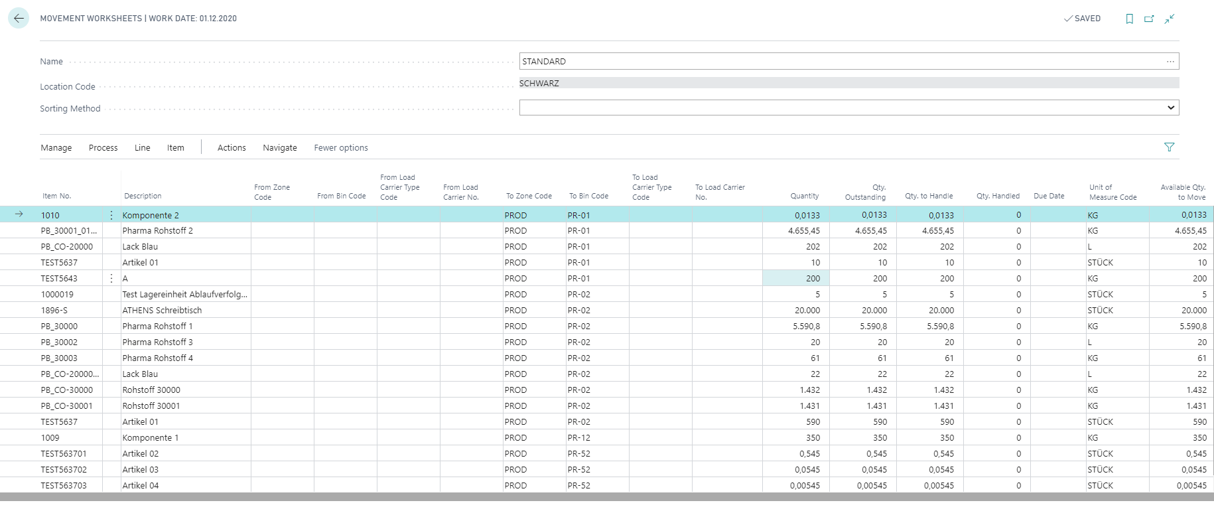Viewport: 1214px width, 519px height.
Task: Click description Test Lagereinheit Ablaufverfolg...
Action: coord(185,295)
